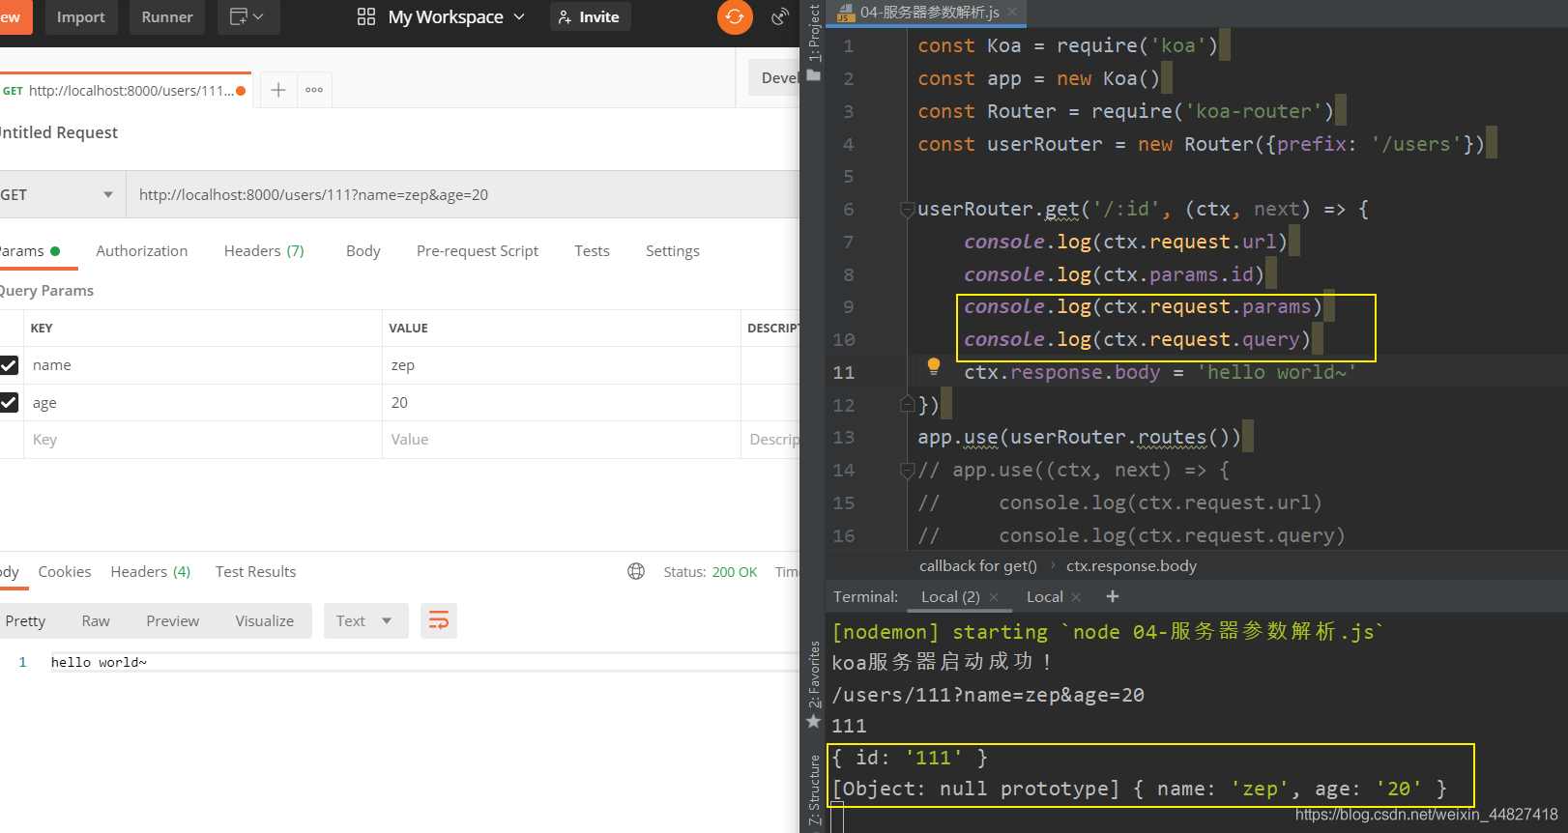This screenshot has width=1568, height=833.
Task: Select the Preview response view
Action: click(173, 620)
